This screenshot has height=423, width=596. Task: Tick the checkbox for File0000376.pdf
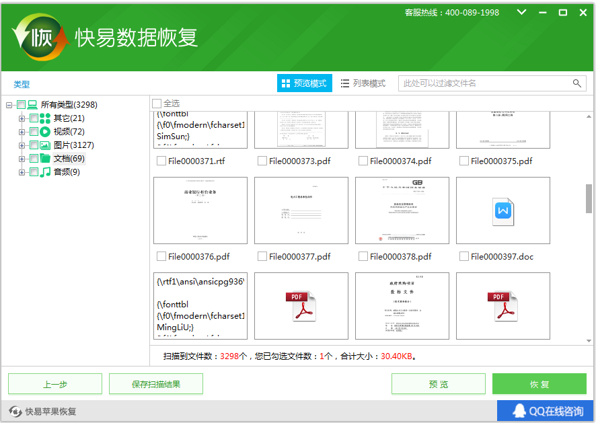[x=161, y=256]
